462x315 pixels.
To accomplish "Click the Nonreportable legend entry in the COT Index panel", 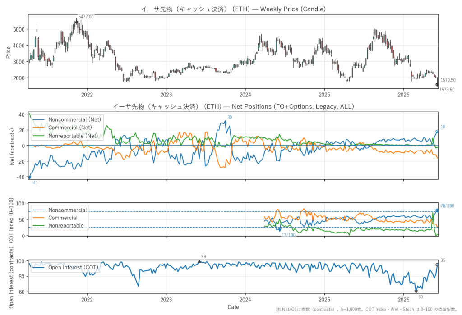I will pos(58,225).
